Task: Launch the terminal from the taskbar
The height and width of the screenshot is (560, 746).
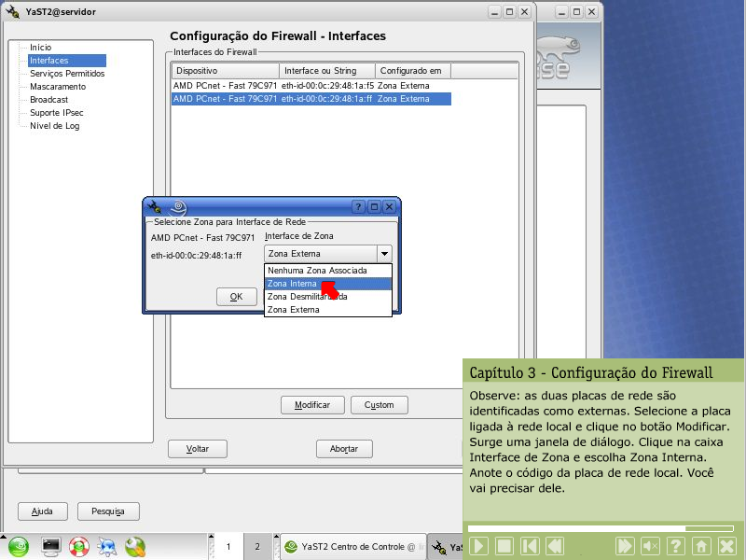Action: (x=50, y=546)
